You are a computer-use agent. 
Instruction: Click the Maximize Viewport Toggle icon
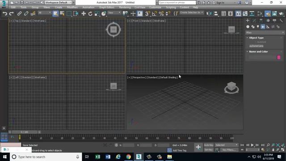(282, 150)
